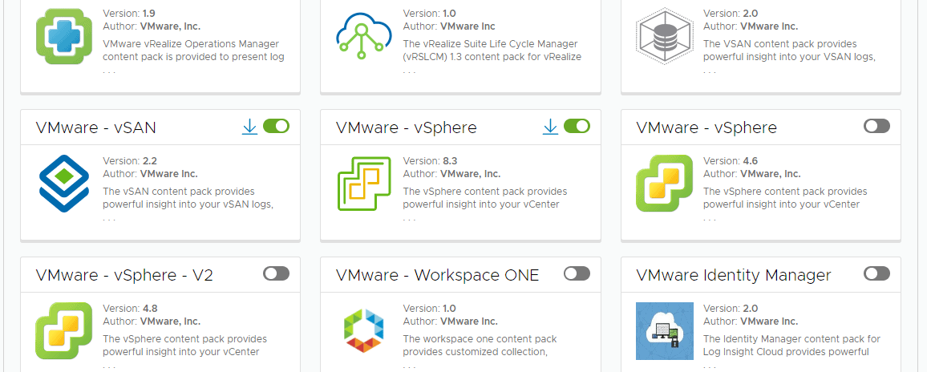Image resolution: width=927 pixels, height=372 pixels.
Task: Click the VMware - vSphere - V2 pack icon
Action: coord(64,330)
